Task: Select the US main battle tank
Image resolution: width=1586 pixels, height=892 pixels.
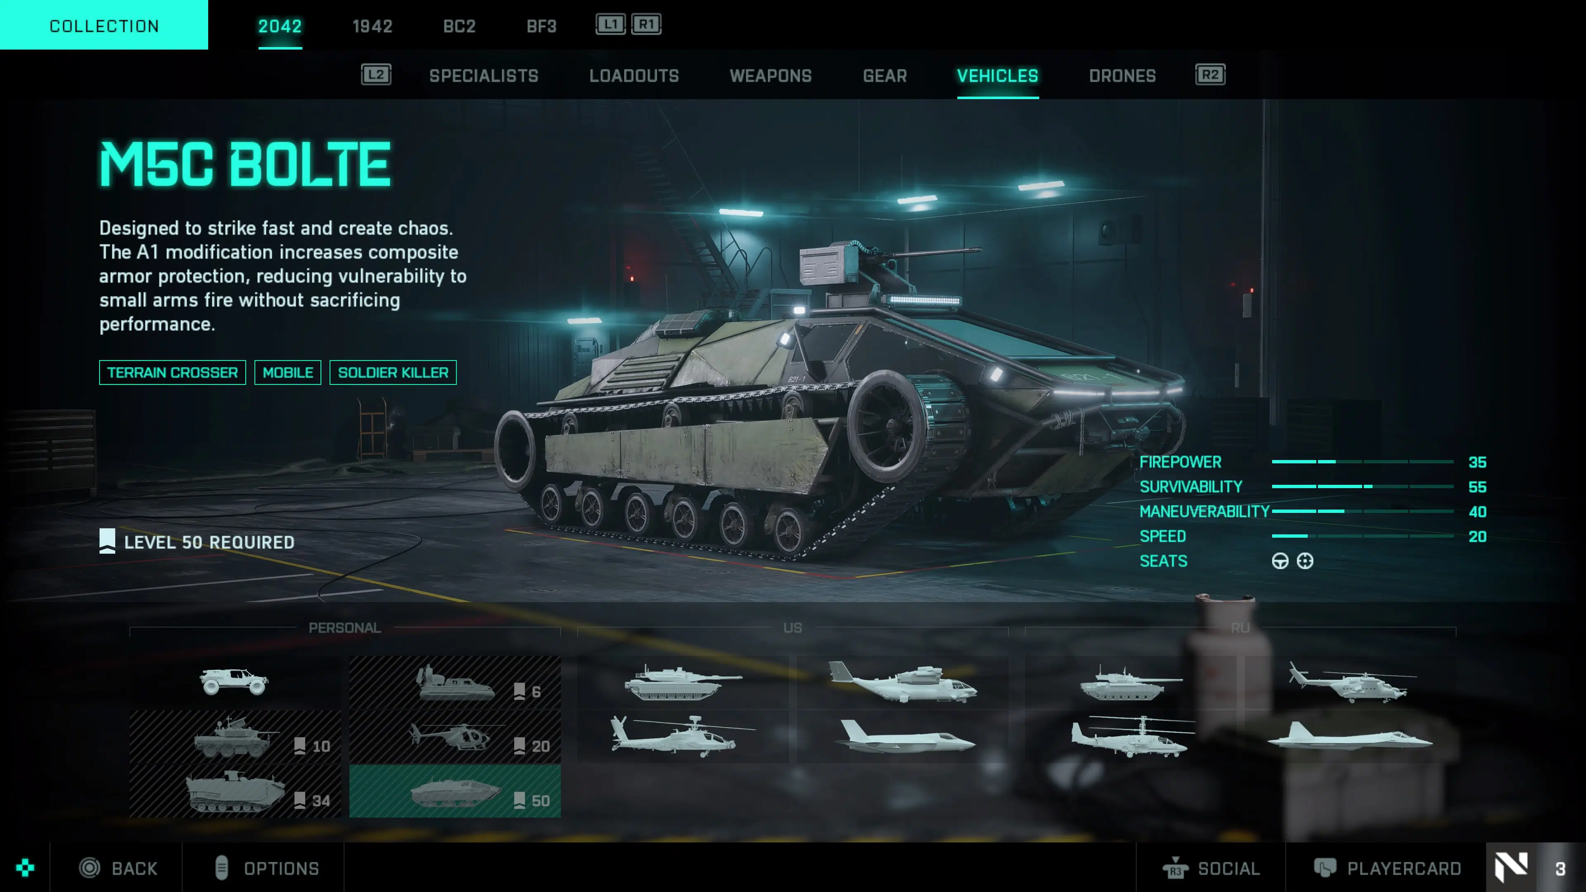Action: coord(683,682)
